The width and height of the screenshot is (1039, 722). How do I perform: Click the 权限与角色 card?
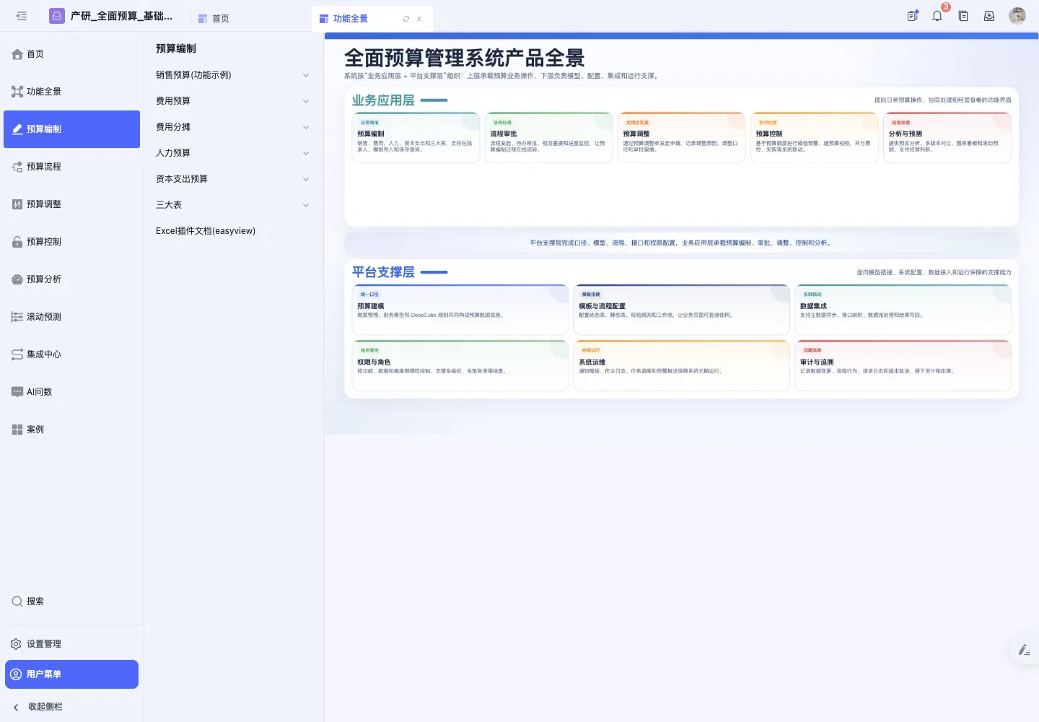pos(460,365)
